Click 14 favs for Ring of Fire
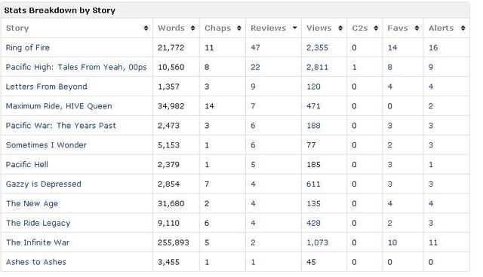Image resolution: width=483 pixels, height=277 pixels. pos(392,47)
